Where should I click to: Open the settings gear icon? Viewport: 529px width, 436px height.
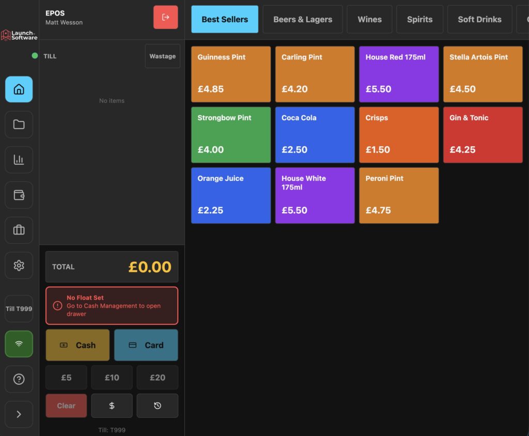(19, 265)
